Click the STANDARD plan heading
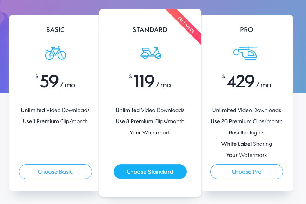Image resolution: width=306 pixels, height=204 pixels. tap(150, 30)
